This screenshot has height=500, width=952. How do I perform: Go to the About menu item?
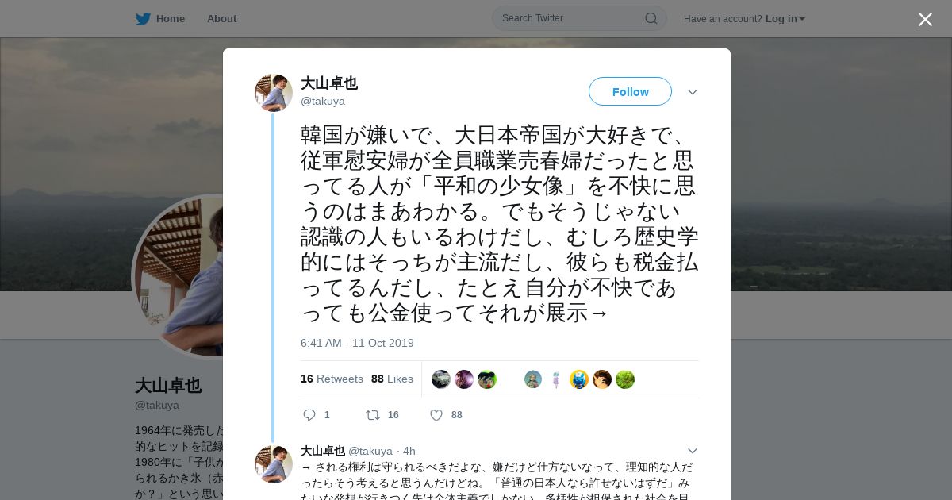tap(221, 18)
